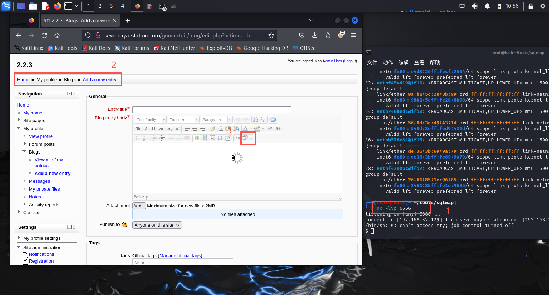Set left-to-right text direction
549x295 pixels.
[x=270, y=129]
